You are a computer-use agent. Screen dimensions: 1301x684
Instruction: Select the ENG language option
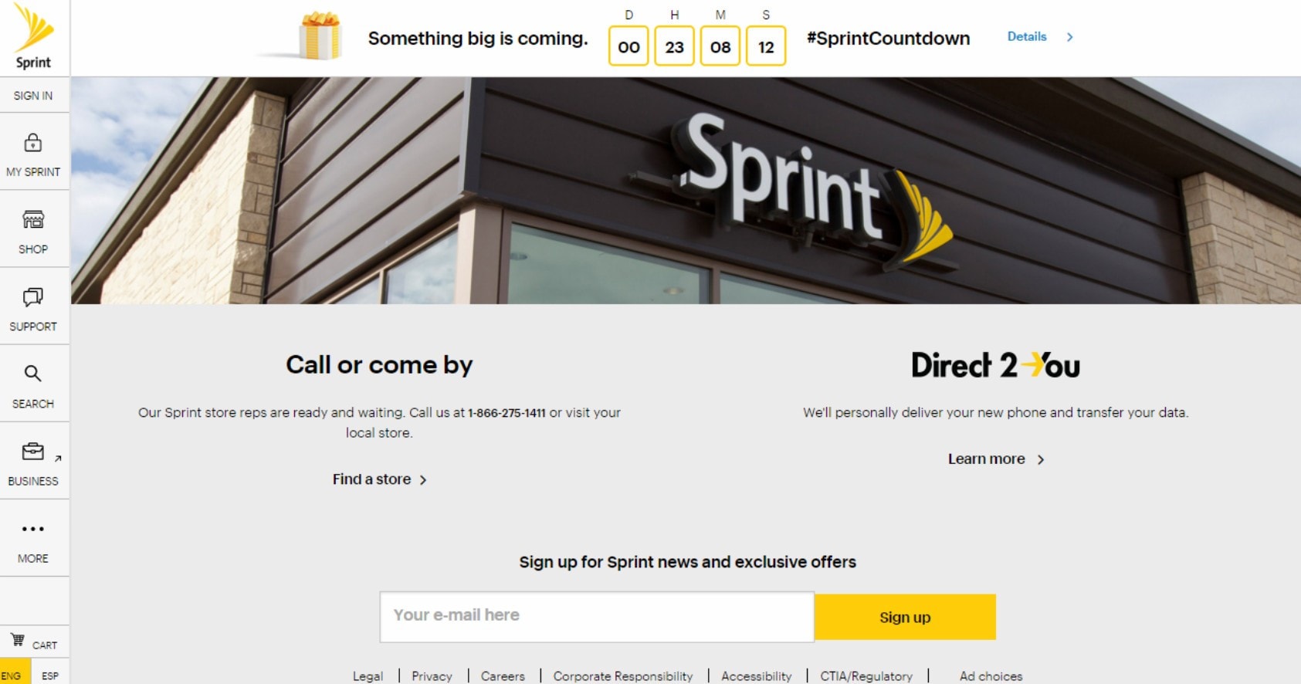pyautogui.click(x=12, y=676)
